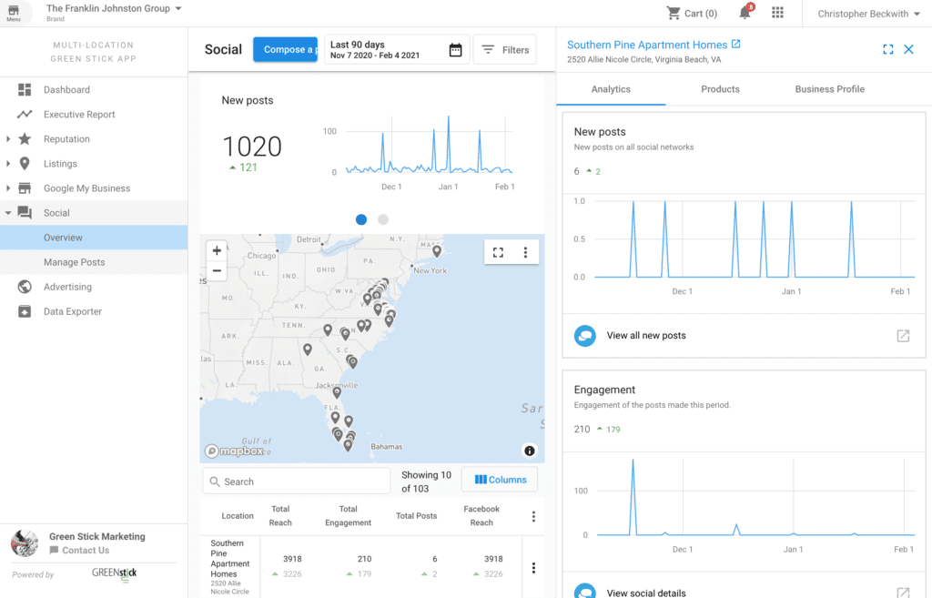Open the map's three-dot options menu
The height and width of the screenshot is (598, 932).
(525, 252)
